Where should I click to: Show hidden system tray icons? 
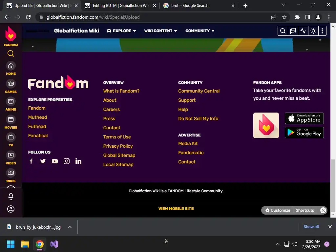(278, 244)
